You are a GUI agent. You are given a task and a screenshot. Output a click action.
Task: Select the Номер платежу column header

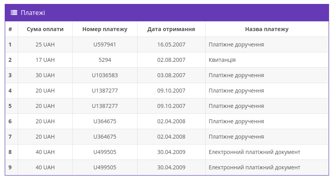[105, 29]
